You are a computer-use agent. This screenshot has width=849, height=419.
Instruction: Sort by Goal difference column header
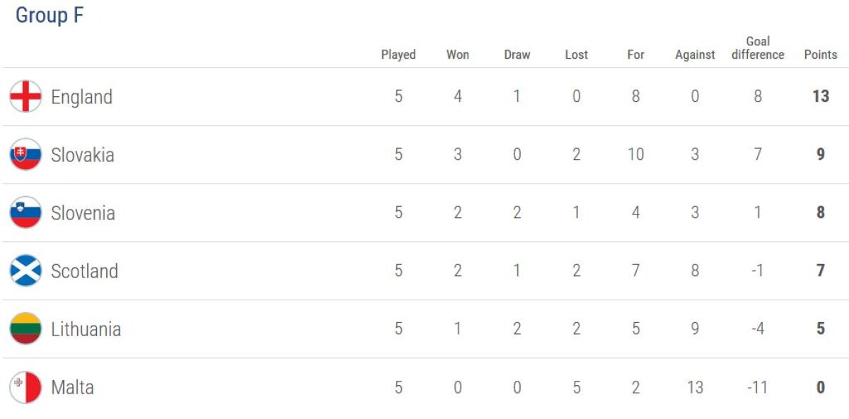758,48
